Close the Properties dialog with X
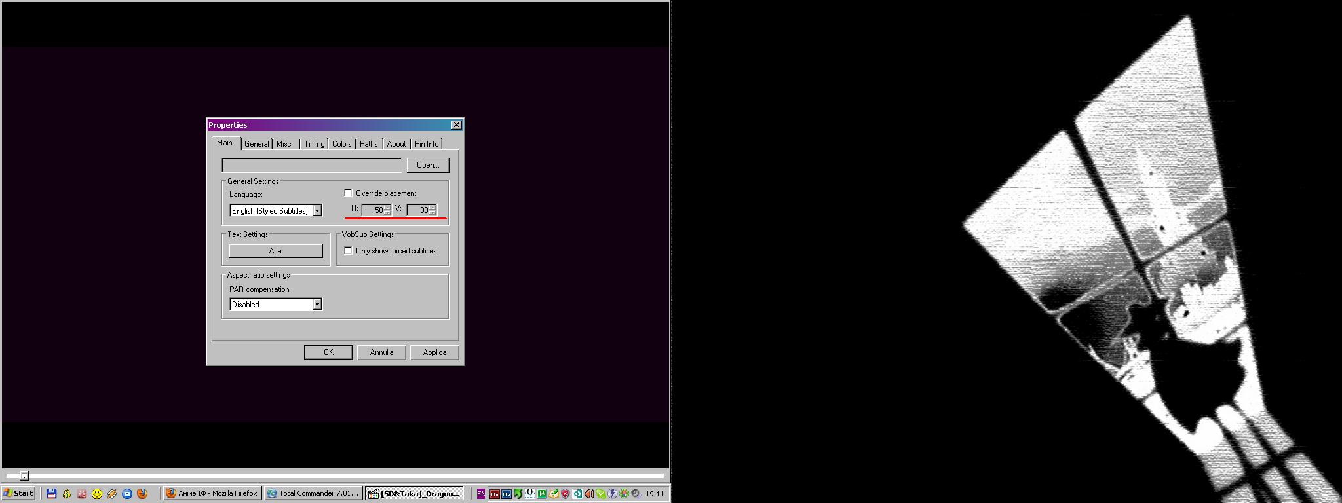The height and width of the screenshot is (503, 1342). [x=457, y=125]
